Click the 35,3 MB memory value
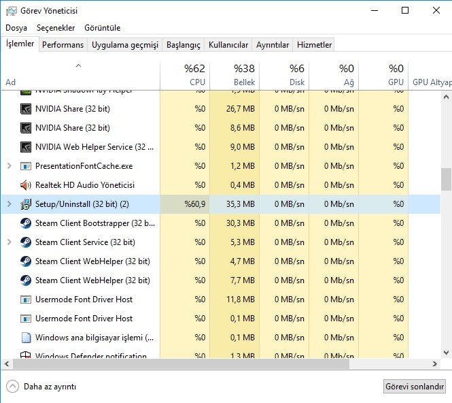452x403 pixels. (241, 204)
